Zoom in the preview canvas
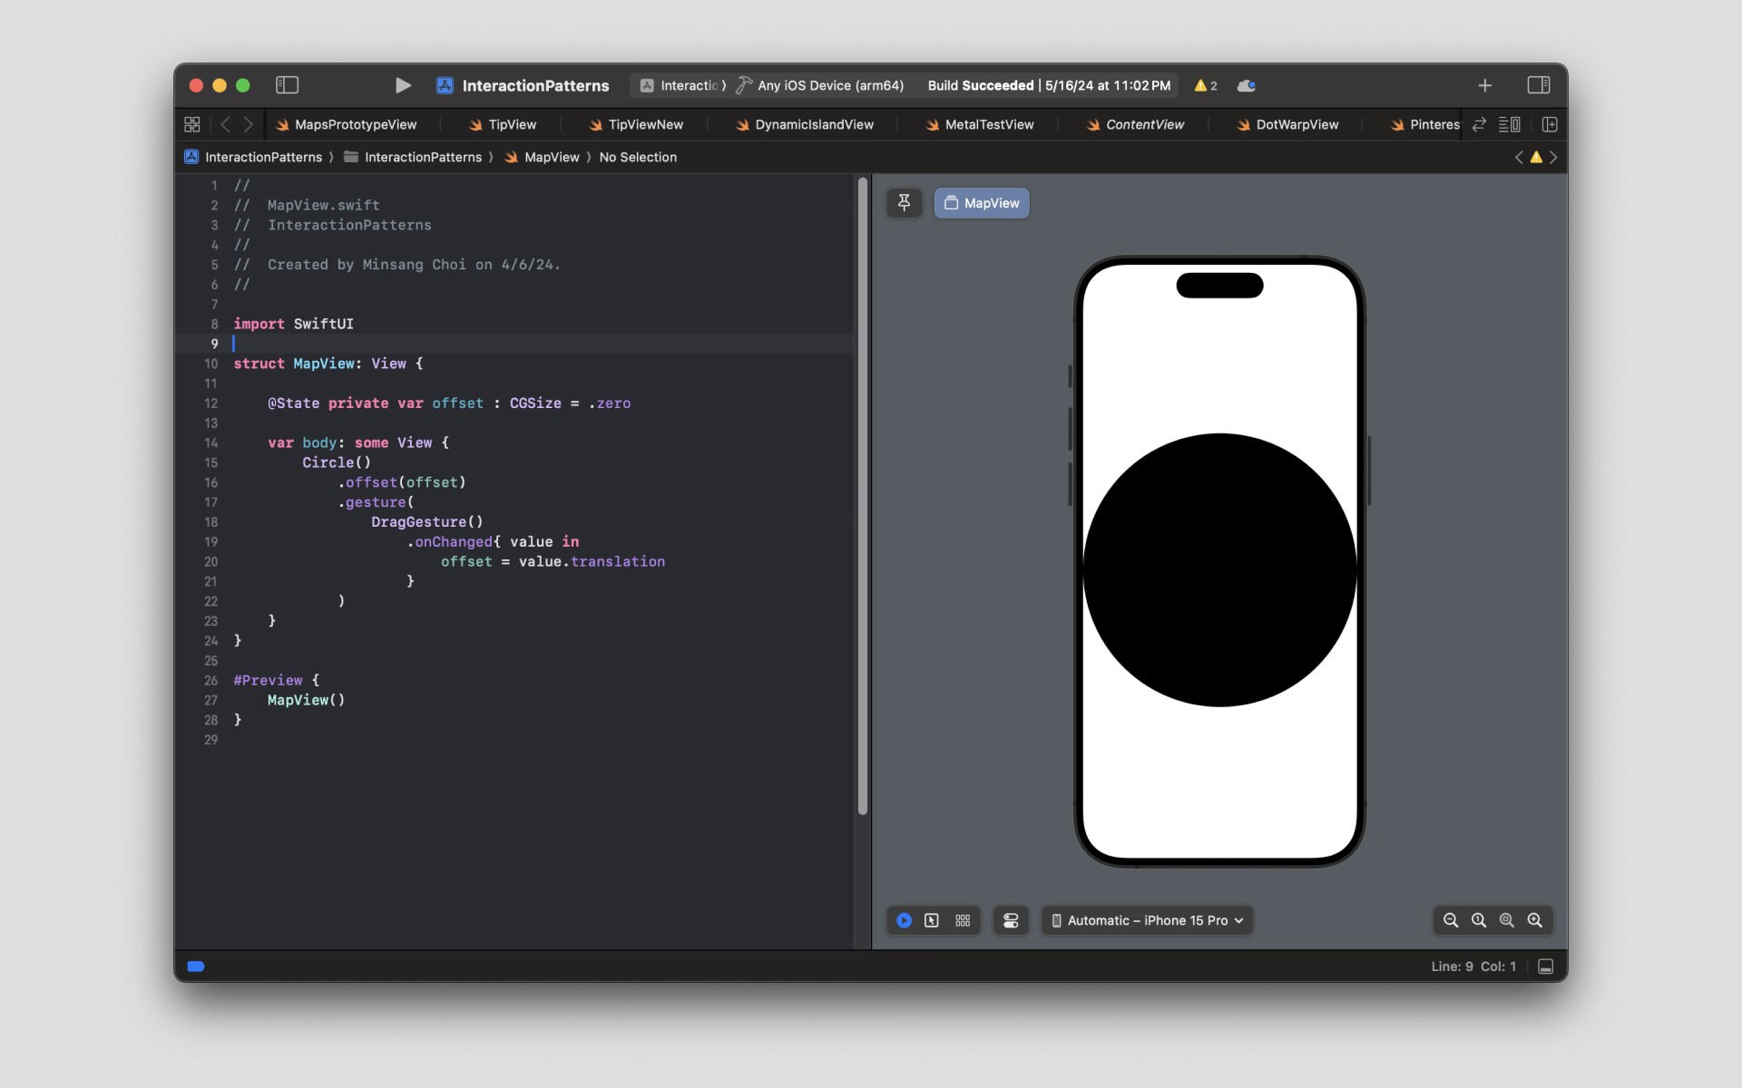1742x1088 pixels. [1535, 920]
